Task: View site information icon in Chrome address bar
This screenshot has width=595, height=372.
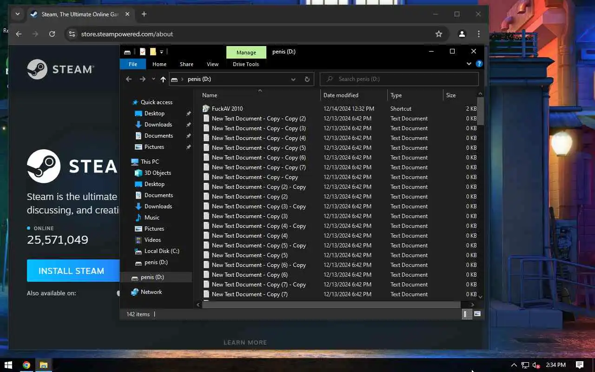Action: (x=72, y=34)
